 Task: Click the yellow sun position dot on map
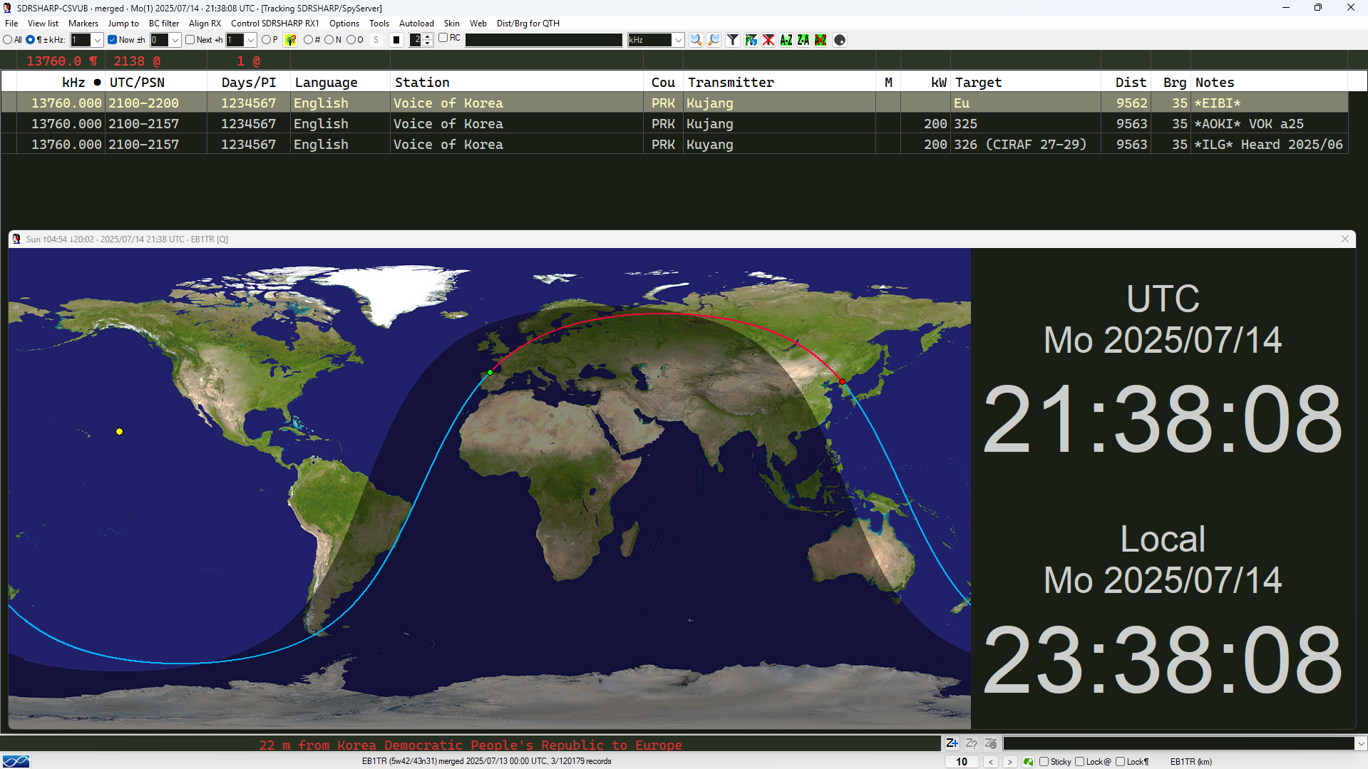pyautogui.click(x=119, y=431)
